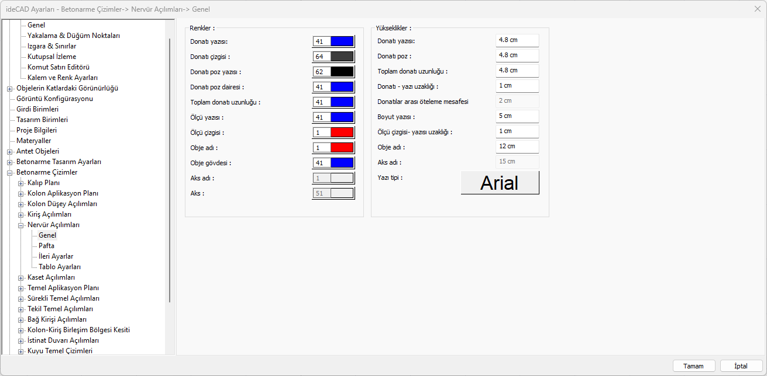767x376 pixels.
Task: Expand the Kalıp Planı tree node
Action: pyautogui.click(x=21, y=183)
